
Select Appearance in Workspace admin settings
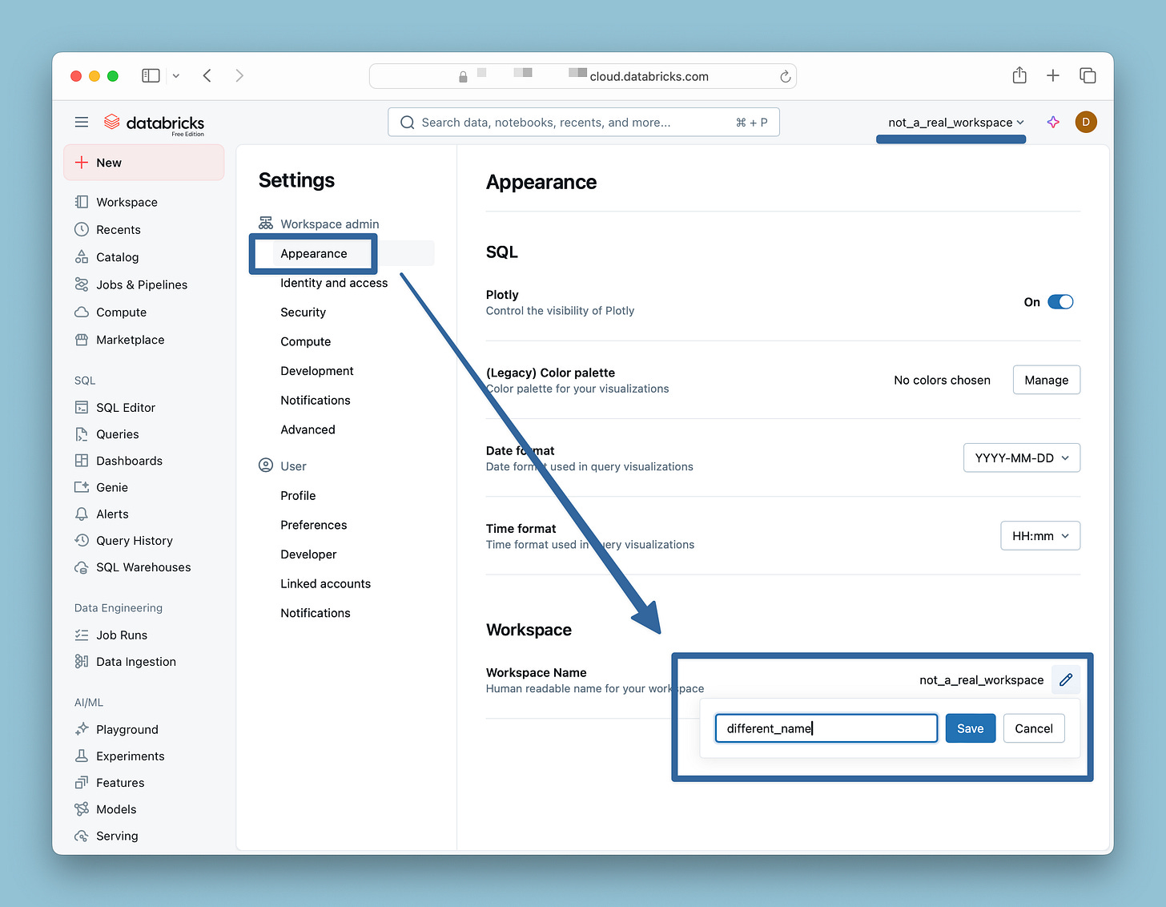[x=314, y=253]
